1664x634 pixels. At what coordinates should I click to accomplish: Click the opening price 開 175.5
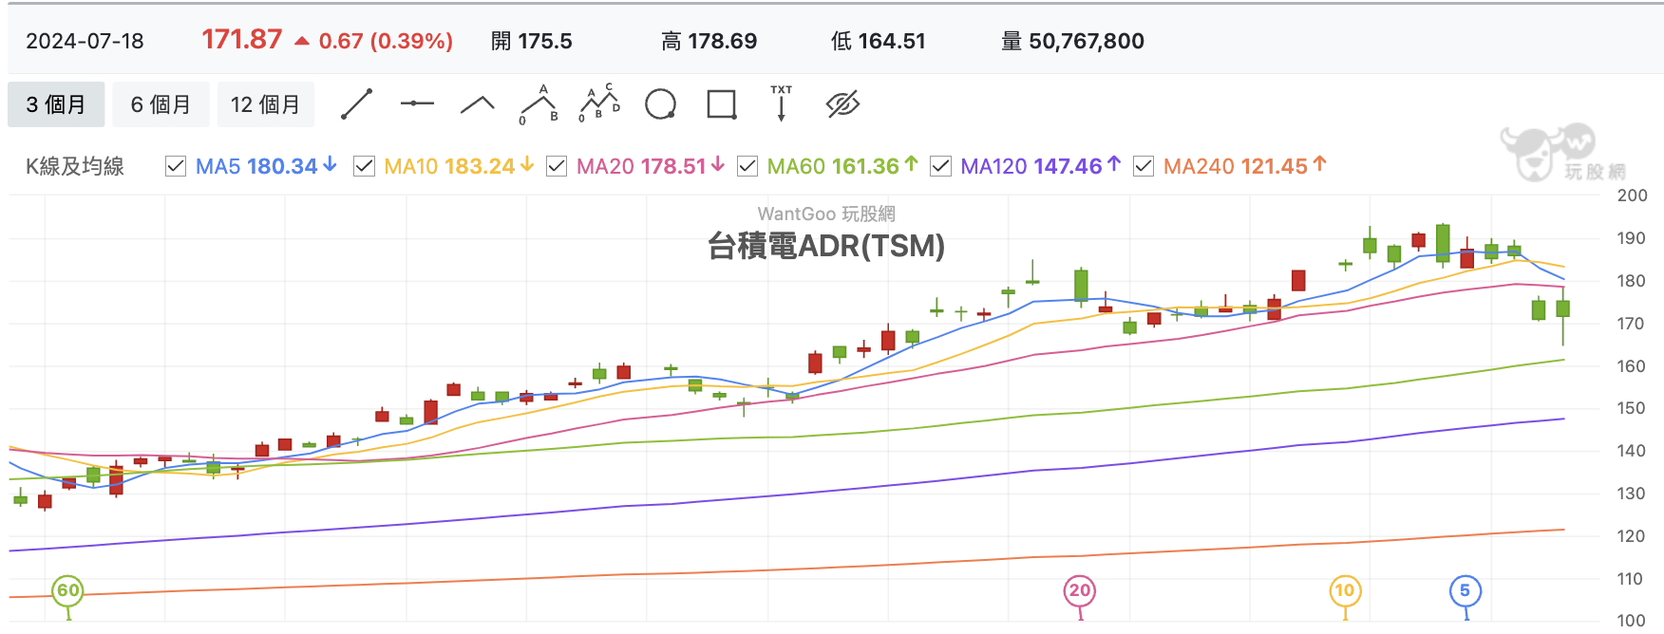[532, 41]
